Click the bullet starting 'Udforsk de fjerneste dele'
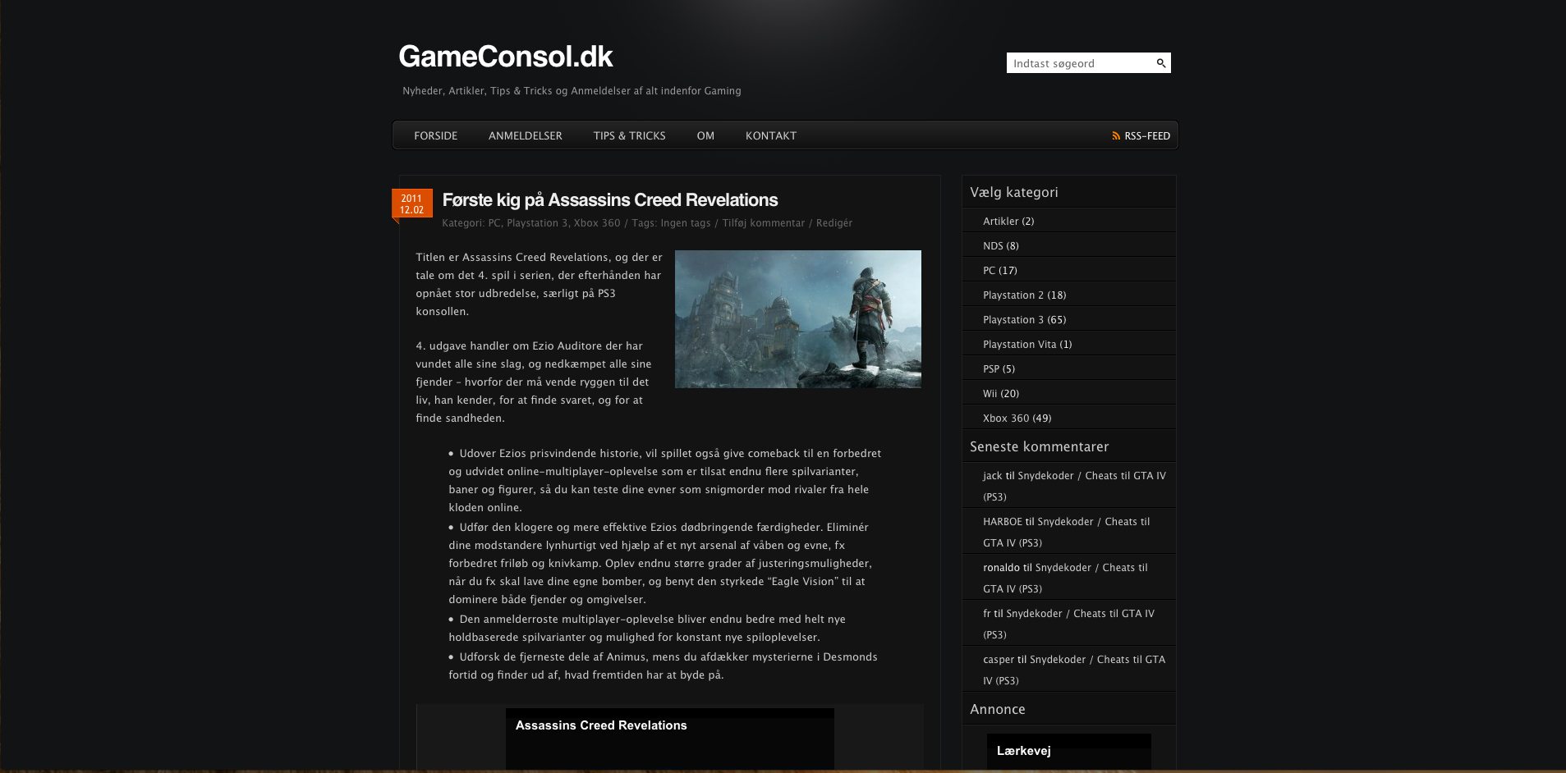Image resolution: width=1566 pixels, height=773 pixels. [664, 666]
